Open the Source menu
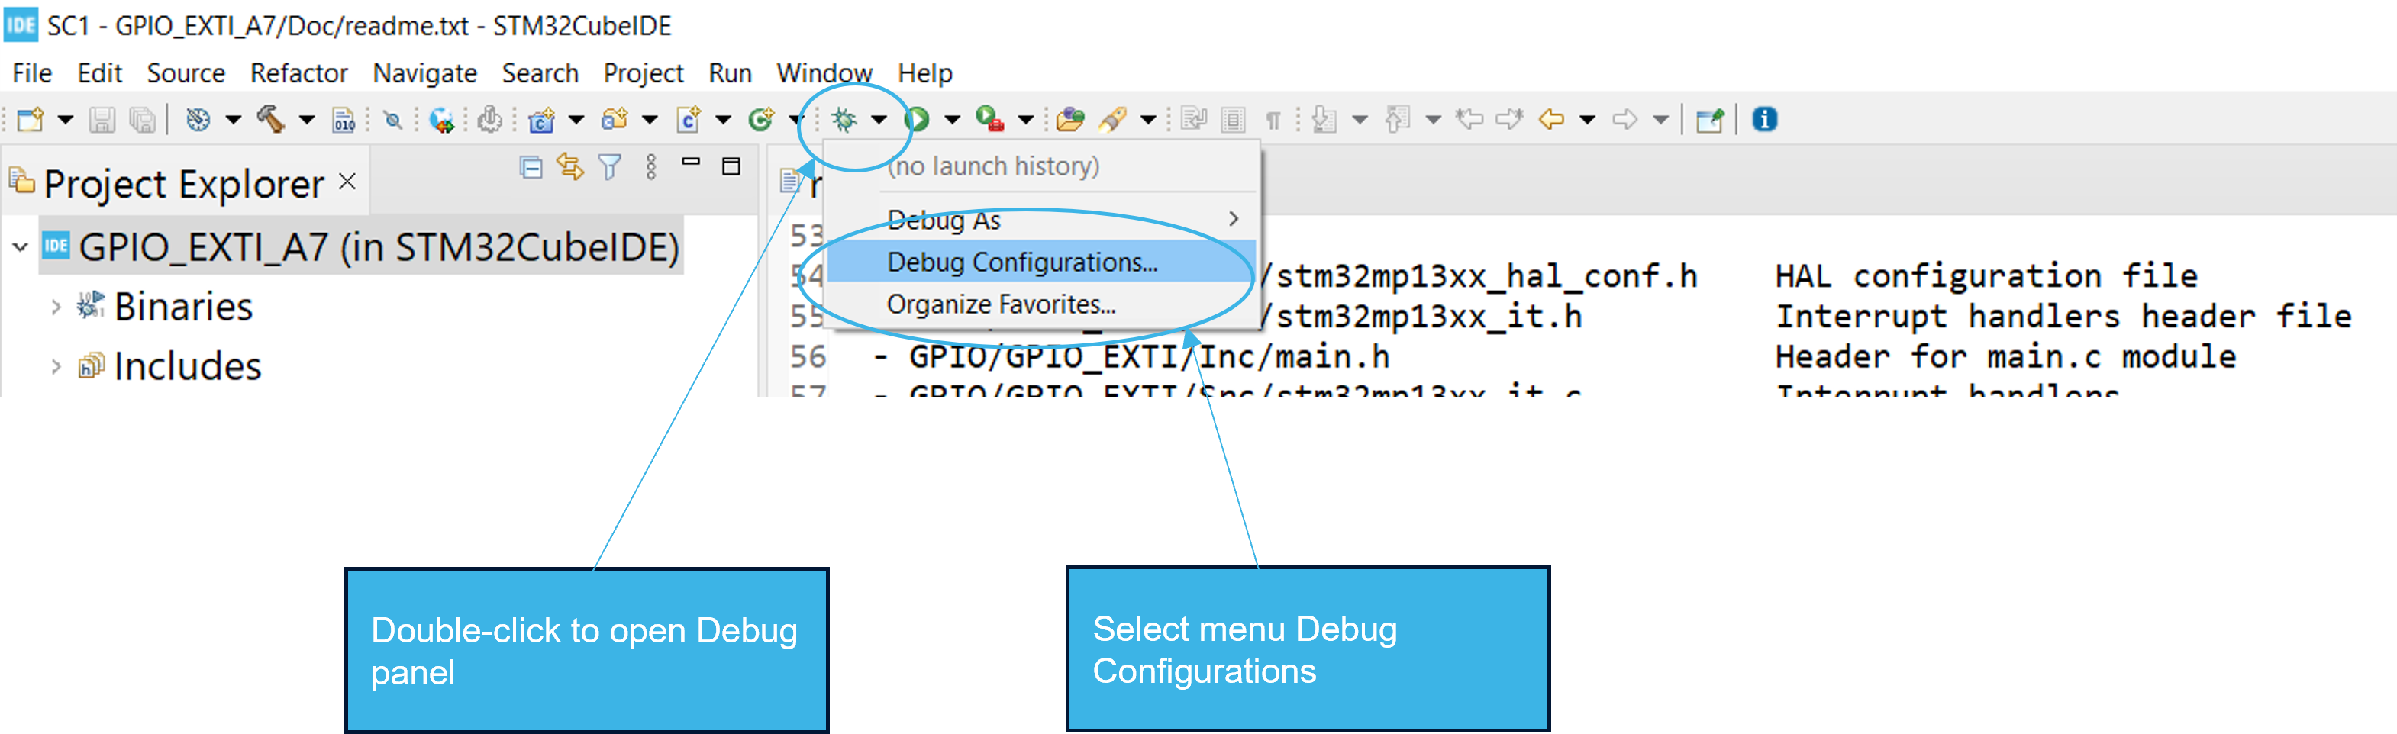The image size is (2397, 734). pyautogui.click(x=186, y=72)
